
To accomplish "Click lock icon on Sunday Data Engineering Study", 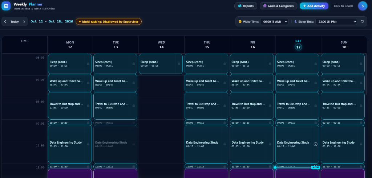I will click(361, 144).
